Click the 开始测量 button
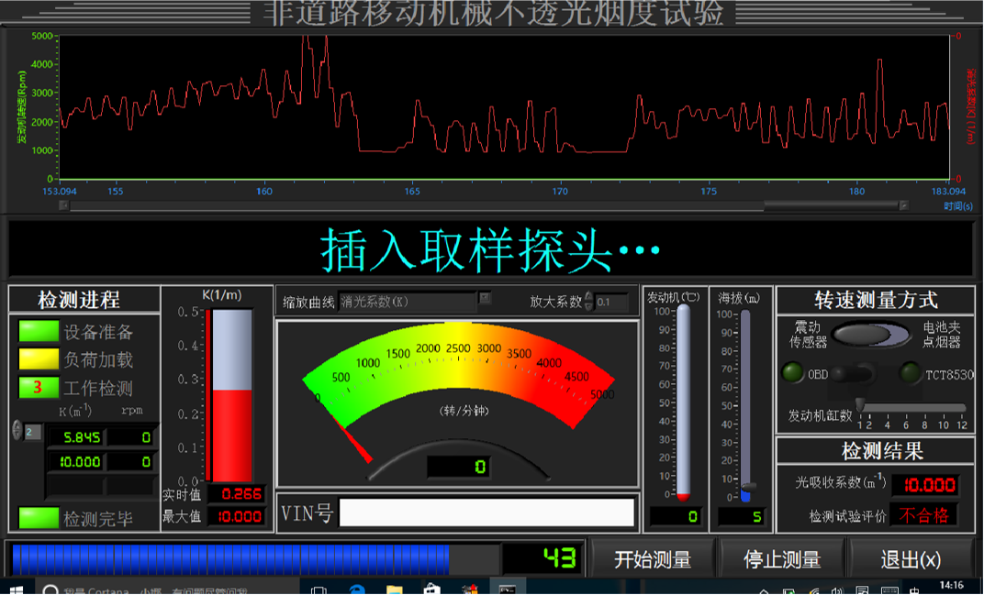 tap(652, 559)
